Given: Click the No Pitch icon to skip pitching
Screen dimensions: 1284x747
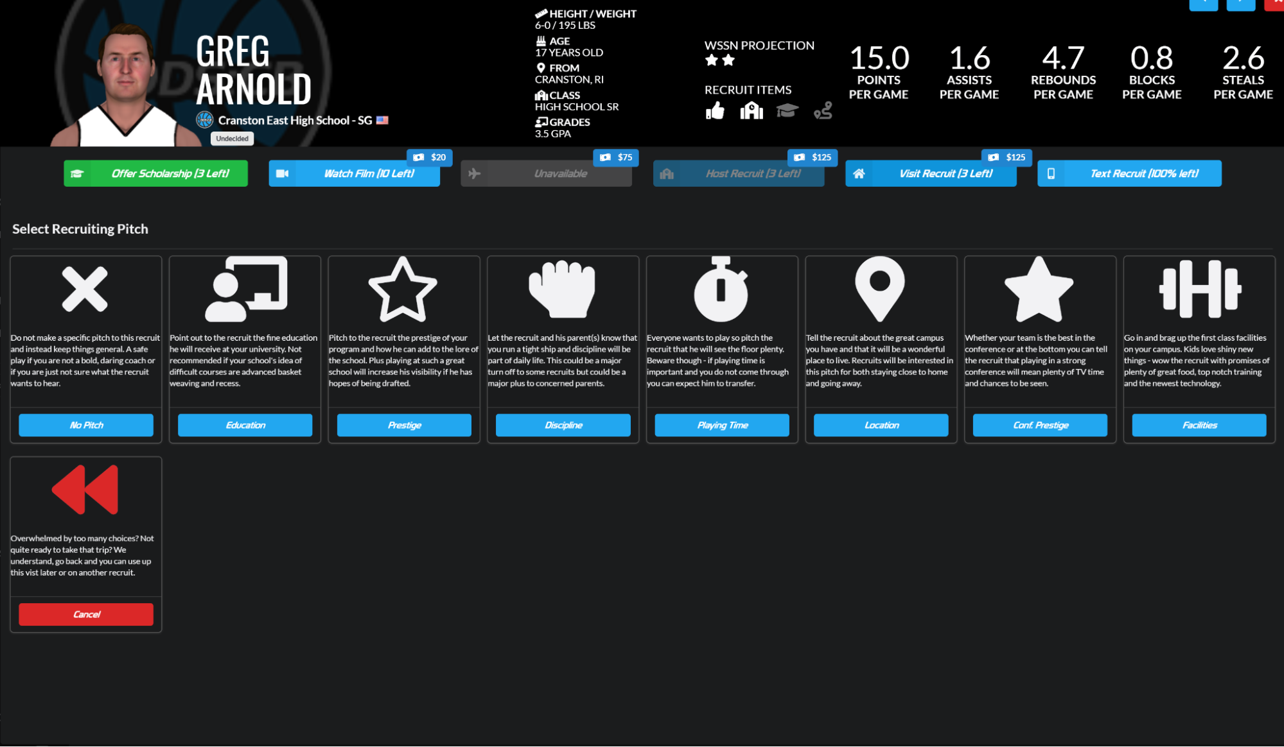Looking at the screenshot, I should click(x=86, y=289).
